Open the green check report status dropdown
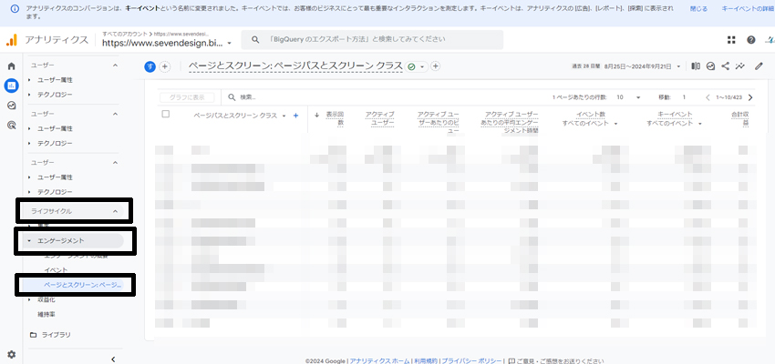Image resolution: width=775 pixels, height=364 pixels. 417,66
